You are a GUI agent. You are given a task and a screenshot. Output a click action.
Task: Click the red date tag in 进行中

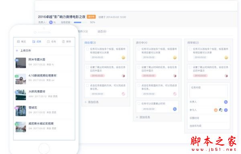149,76
